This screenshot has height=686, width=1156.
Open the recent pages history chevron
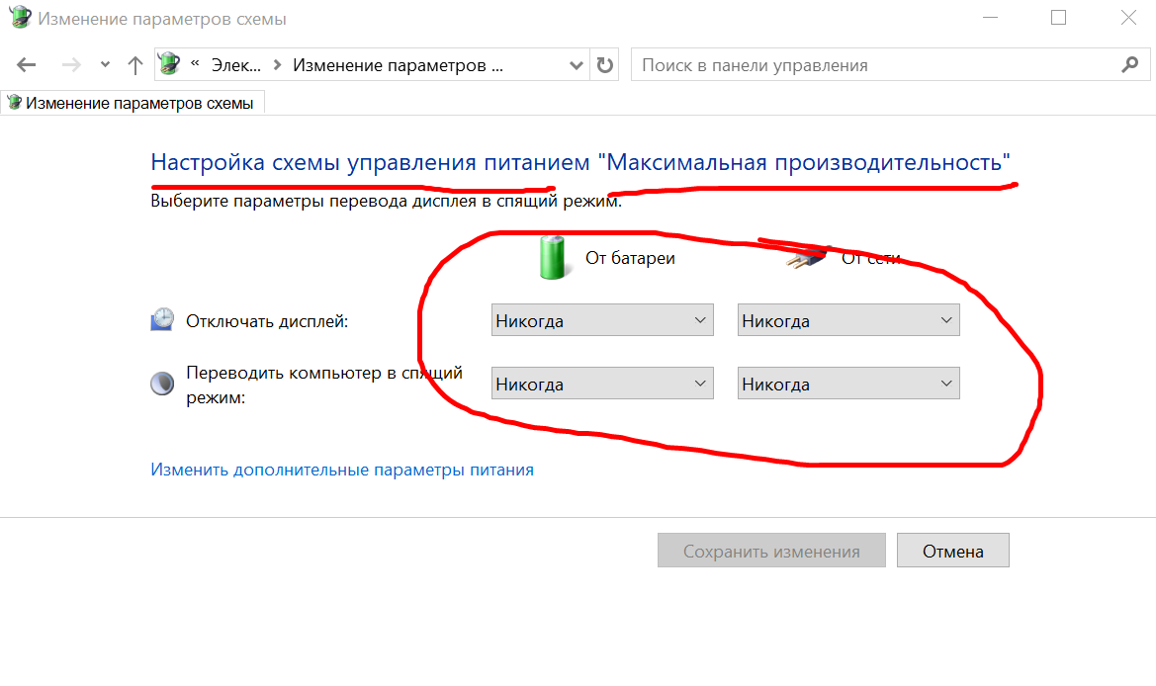[105, 64]
